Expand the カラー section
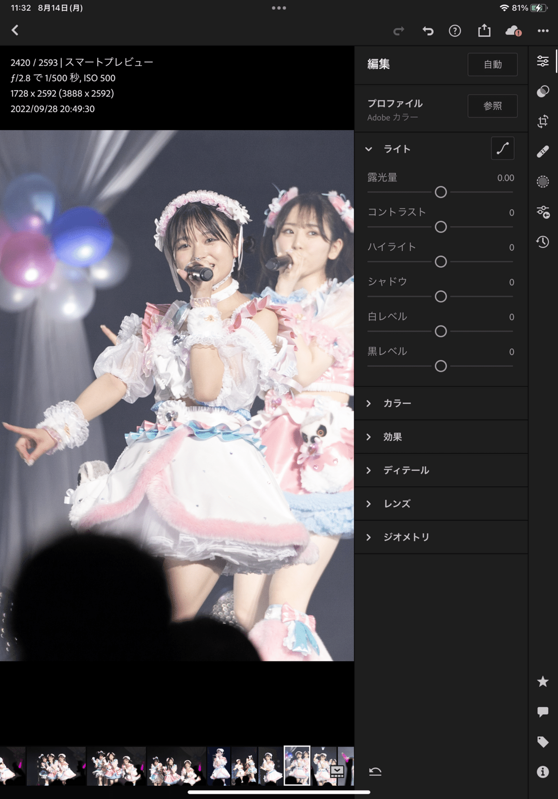 pos(441,404)
